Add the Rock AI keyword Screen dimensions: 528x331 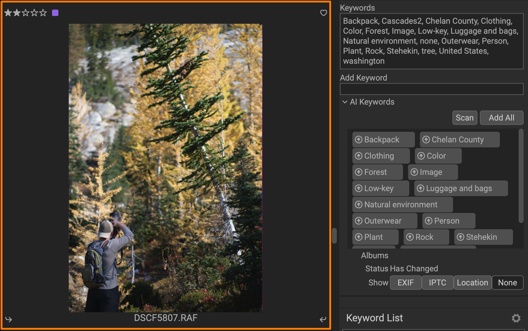click(426, 237)
